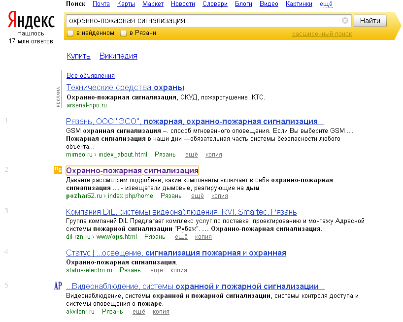The height and width of the screenshot is (322, 403).
Task: Open the Почта menu item
Action: tap(101, 3)
